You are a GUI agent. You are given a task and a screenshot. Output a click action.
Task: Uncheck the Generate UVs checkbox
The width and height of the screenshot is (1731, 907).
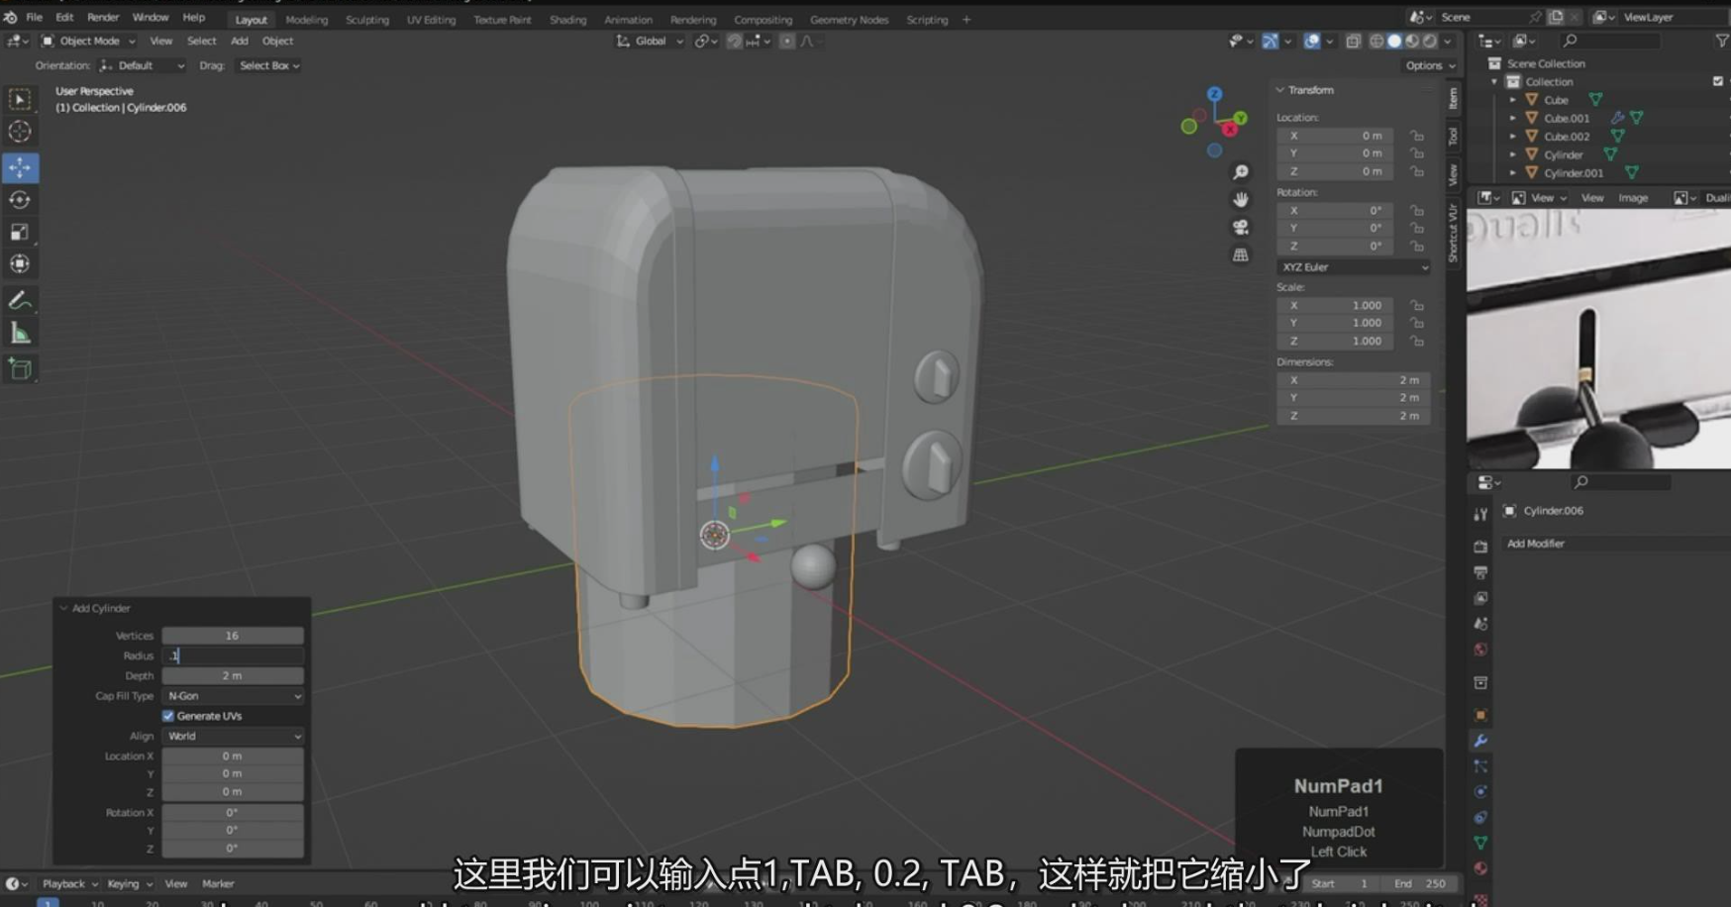click(x=168, y=716)
